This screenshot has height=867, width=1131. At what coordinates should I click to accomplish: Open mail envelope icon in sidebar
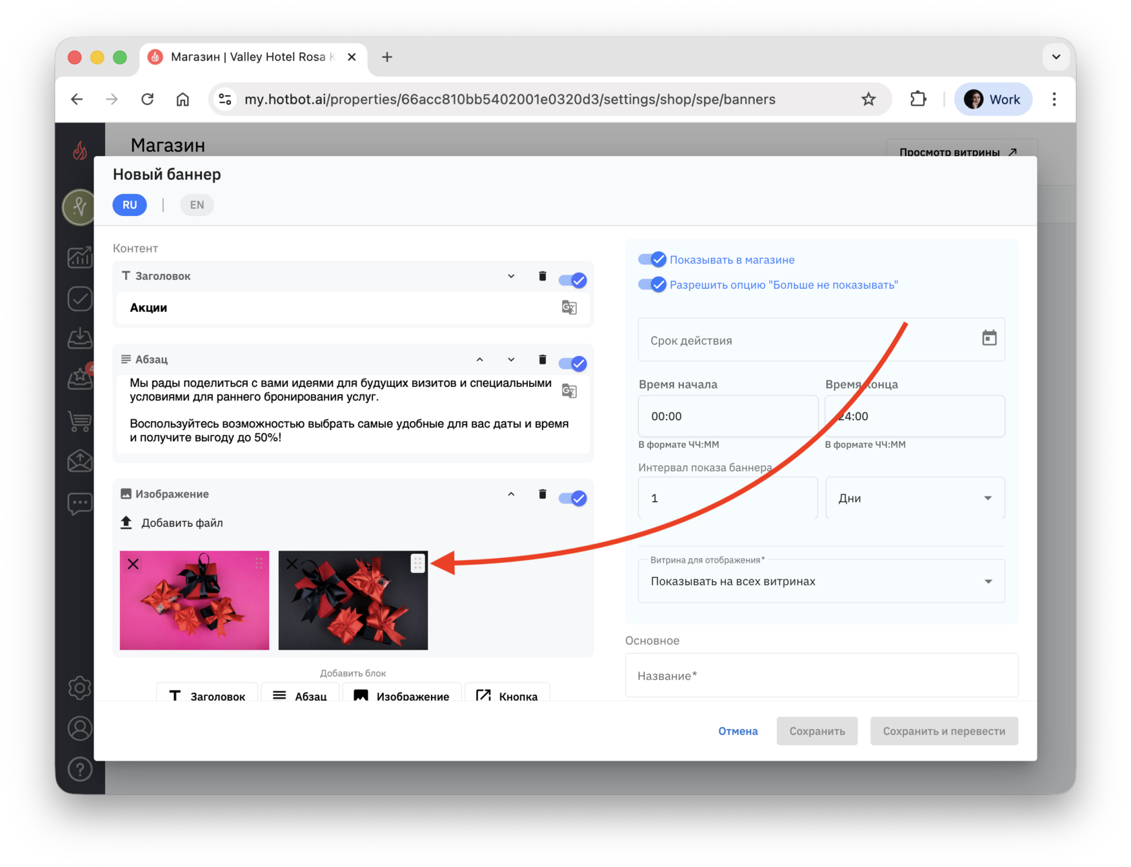[79, 460]
